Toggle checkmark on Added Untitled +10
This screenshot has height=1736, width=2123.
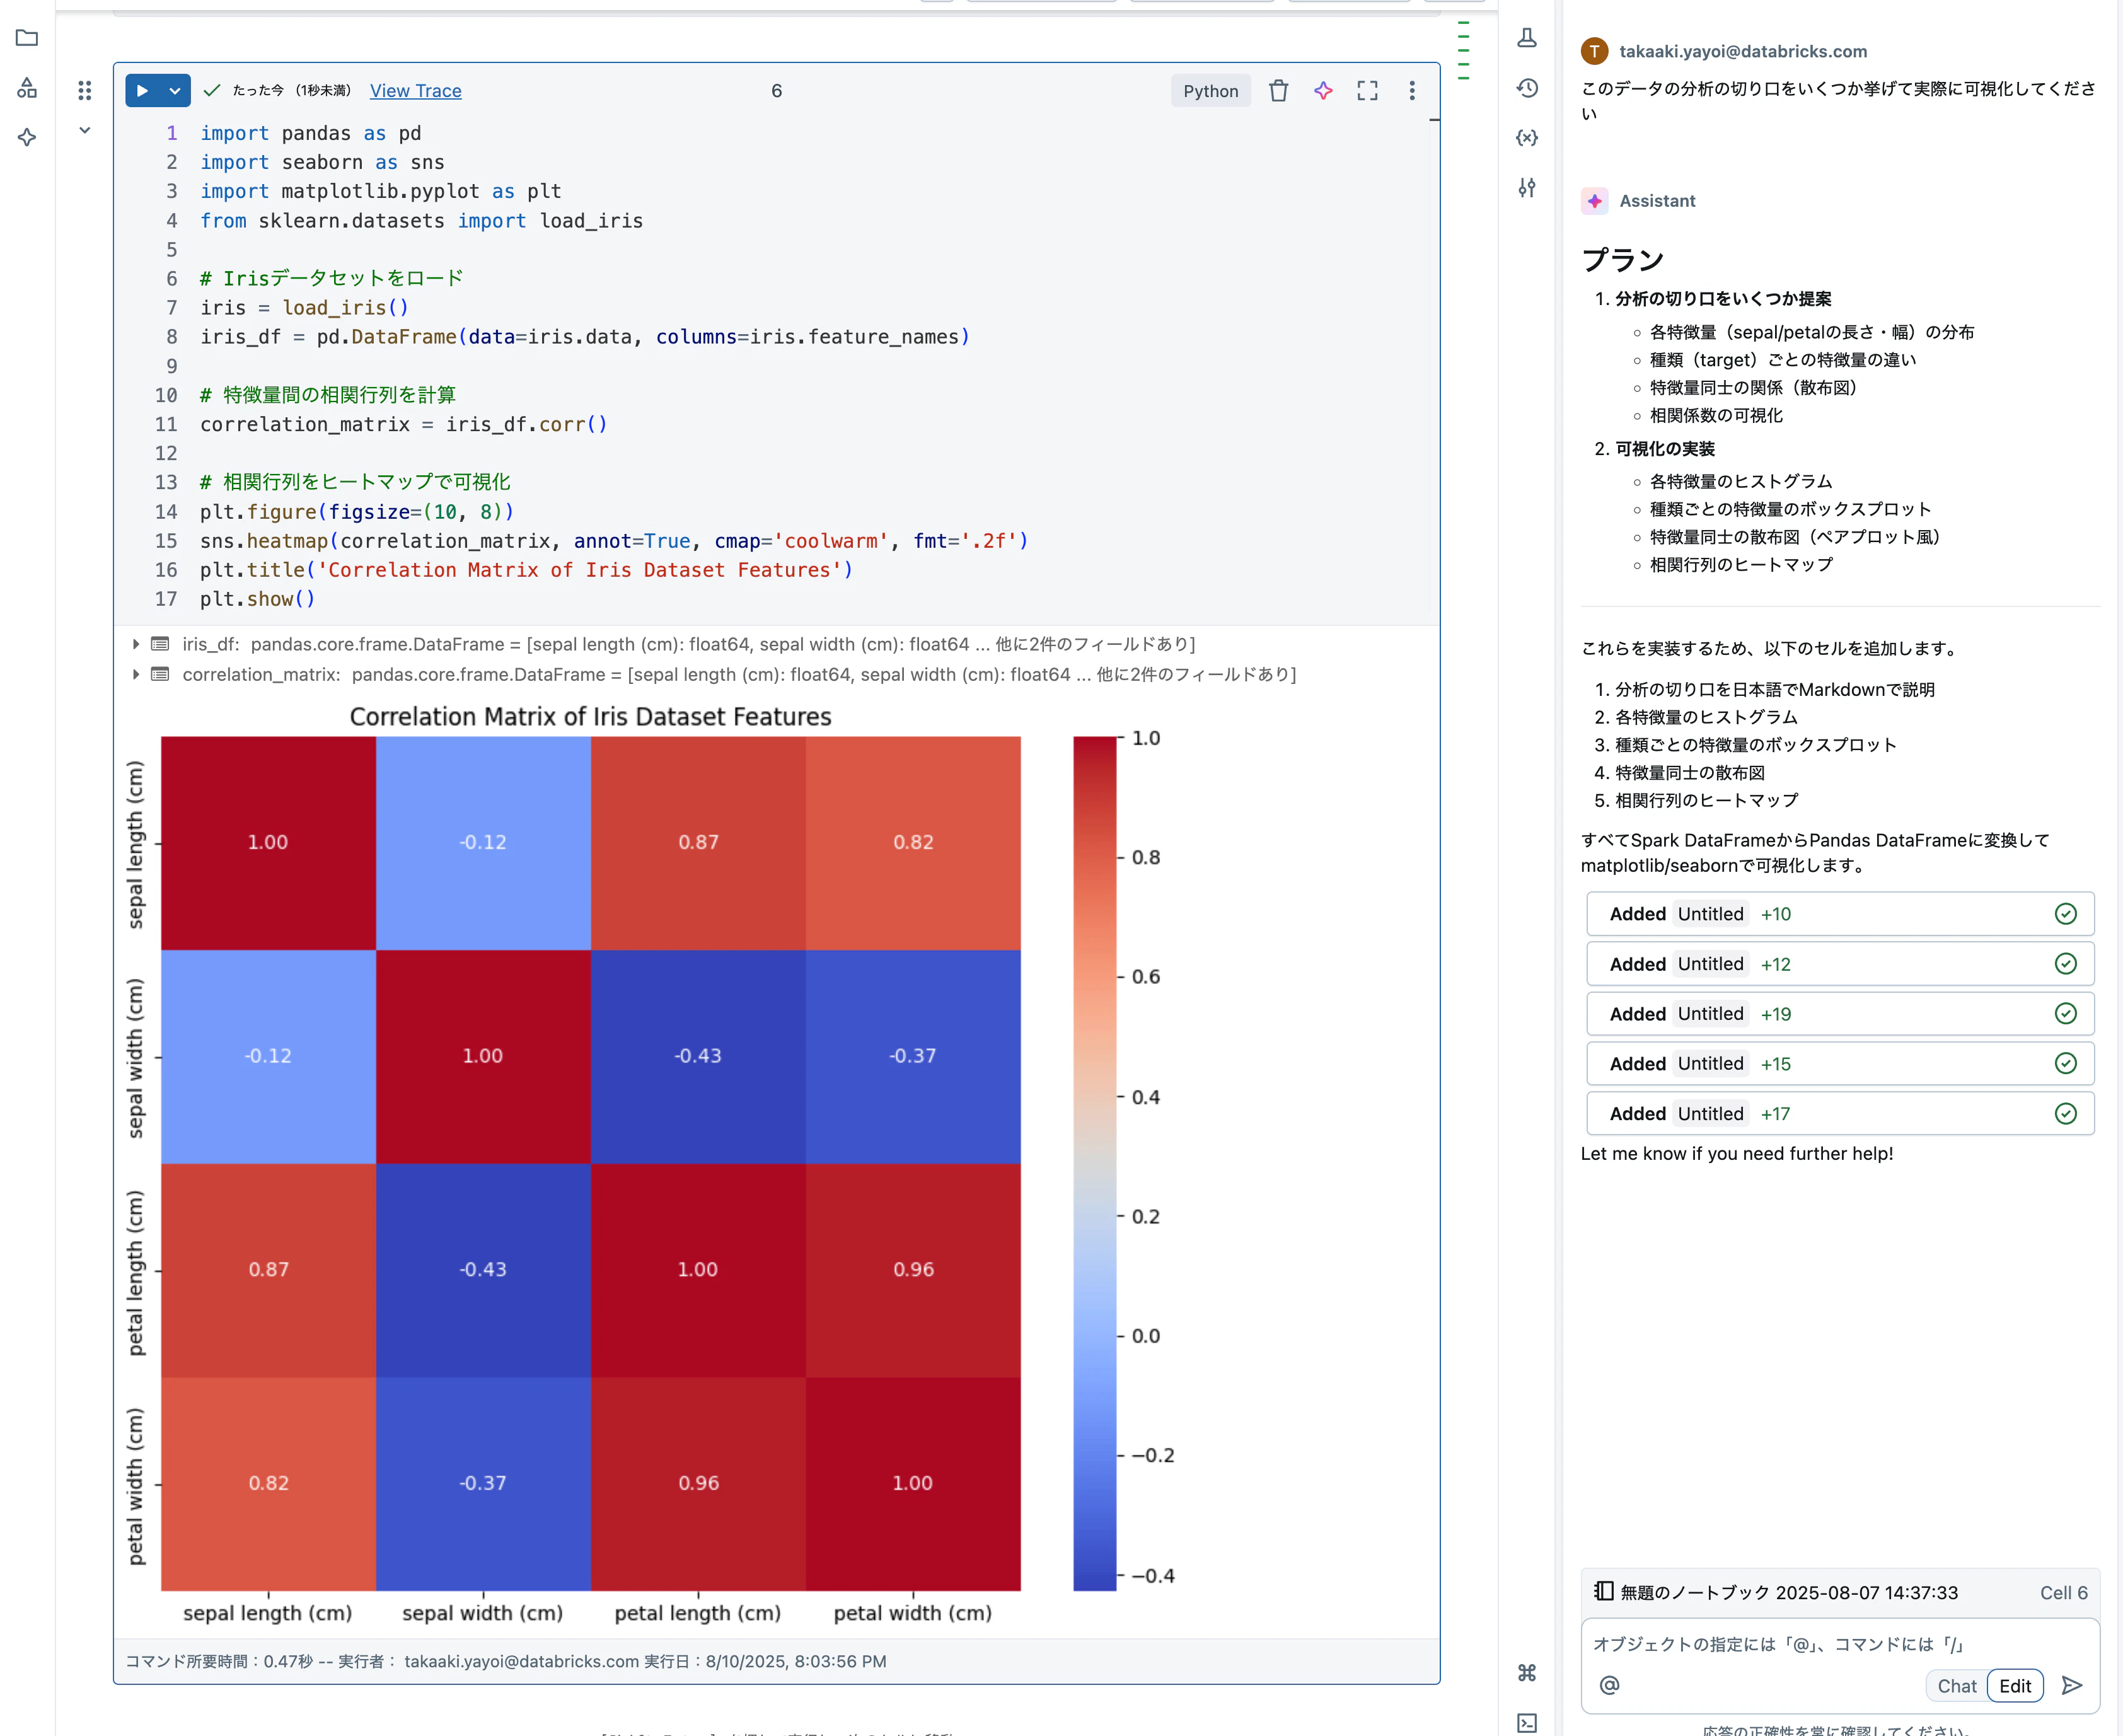click(x=2065, y=914)
